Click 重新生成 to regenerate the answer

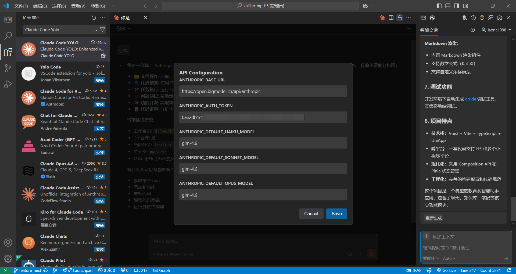434,218
